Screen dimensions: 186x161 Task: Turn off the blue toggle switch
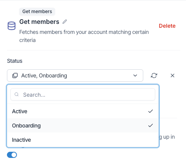coord(12,155)
